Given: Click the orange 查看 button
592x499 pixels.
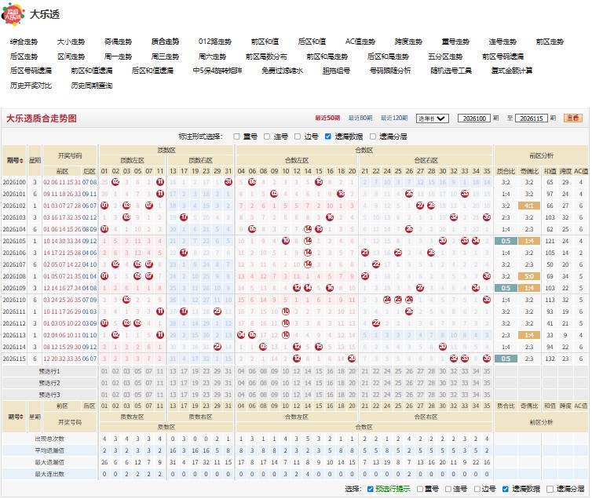Looking at the screenshot, I should click(573, 118).
